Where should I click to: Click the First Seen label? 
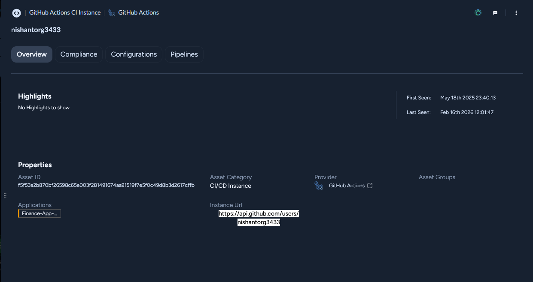point(419,98)
